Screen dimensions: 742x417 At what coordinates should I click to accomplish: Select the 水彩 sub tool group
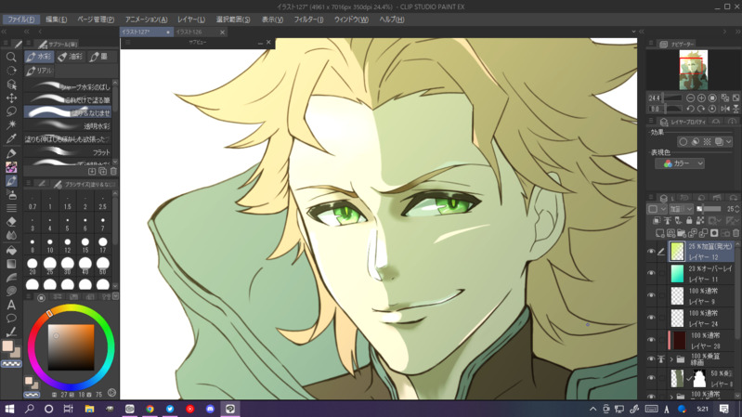tap(39, 57)
